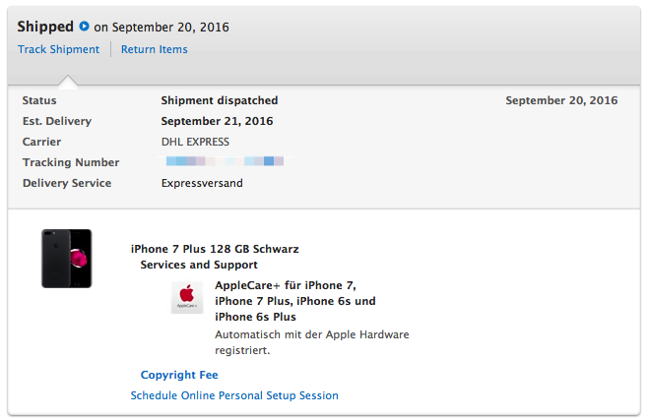Click the Est. Delivery September 21, 2016 value
The image size is (648, 418).
pyautogui.click(x=217, y=121)
